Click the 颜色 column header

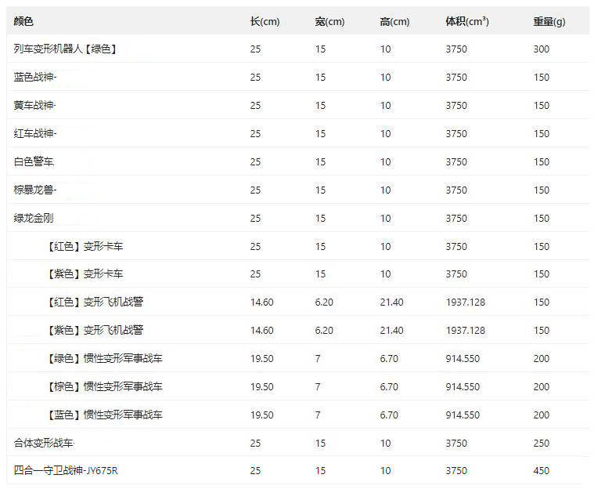click(24, 22)
